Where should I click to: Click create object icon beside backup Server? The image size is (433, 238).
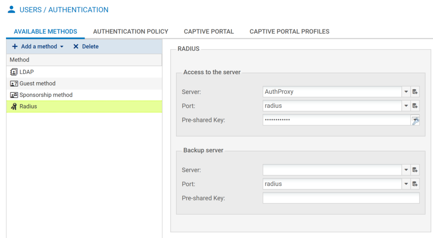point(415,170)
